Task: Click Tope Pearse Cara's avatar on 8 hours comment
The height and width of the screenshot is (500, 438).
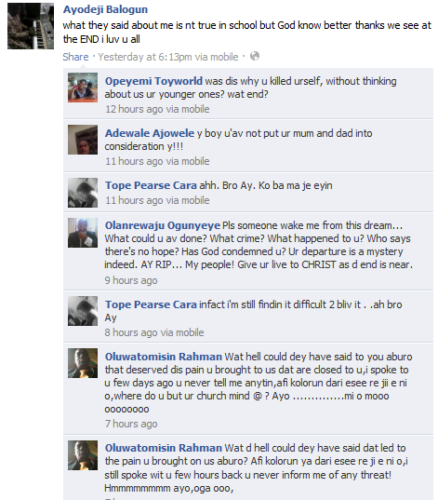Action: click(x=83, y=311)
